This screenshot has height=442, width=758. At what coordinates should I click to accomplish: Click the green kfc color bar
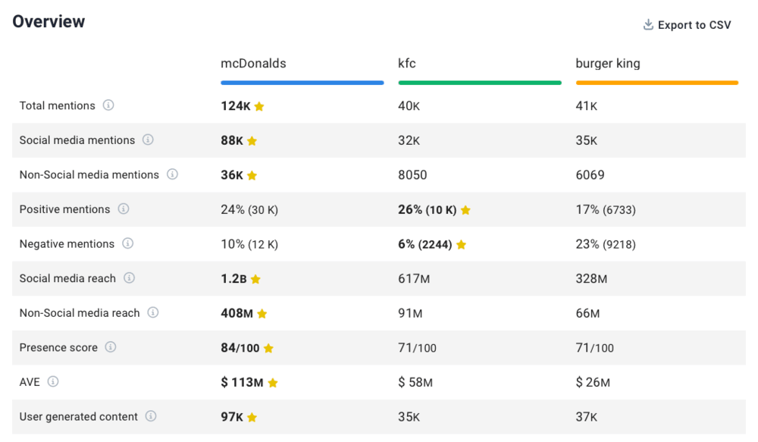pyautogui.click(x=480, y=83)
